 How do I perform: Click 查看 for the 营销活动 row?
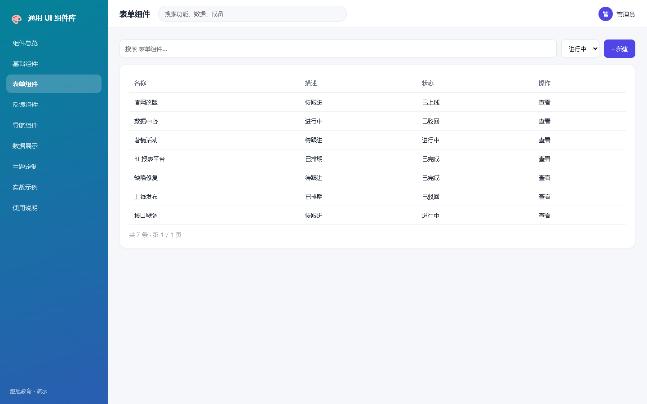[545, 140]
